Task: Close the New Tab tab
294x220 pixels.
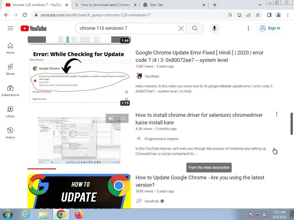Action: (x=204, y=5)
